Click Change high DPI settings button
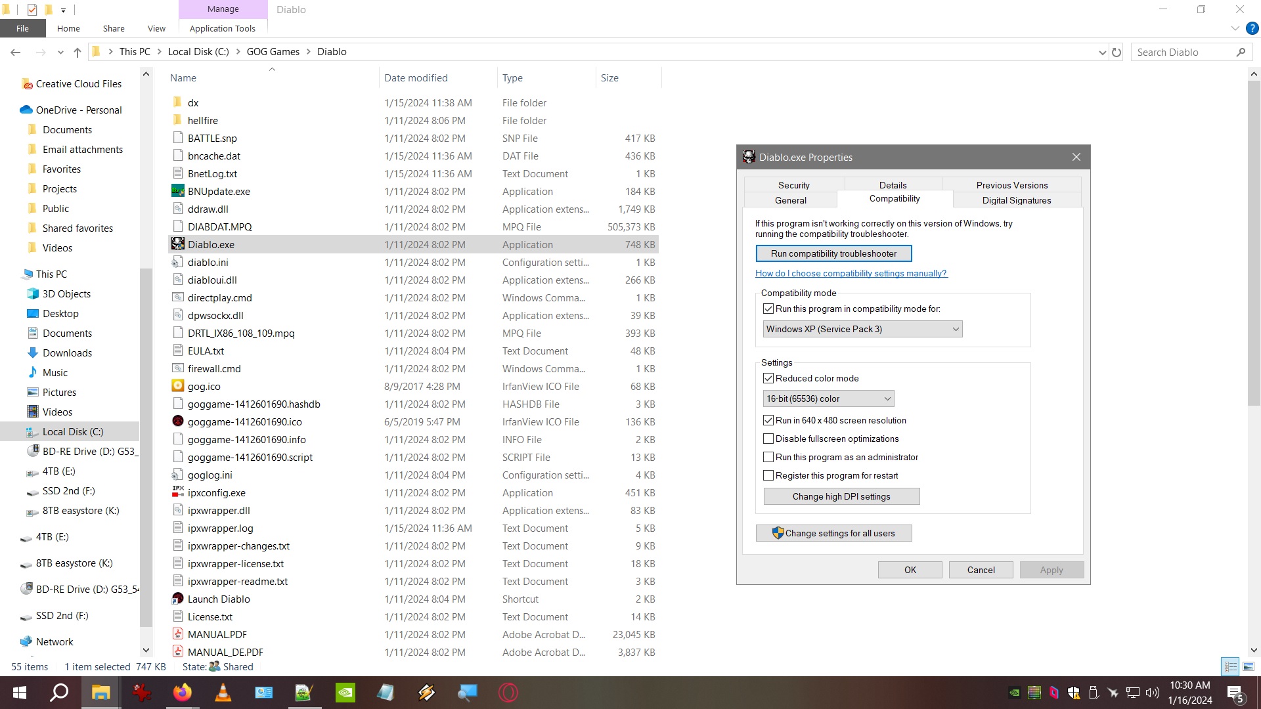This screenshot has width=1261, height=709. (841, 496)
